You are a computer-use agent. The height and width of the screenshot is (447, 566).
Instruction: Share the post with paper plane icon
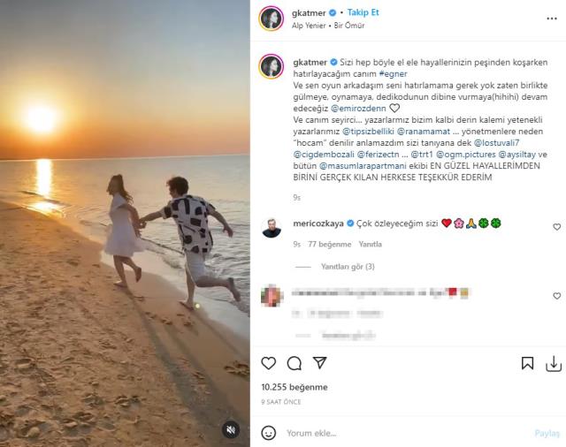coord(320,363)
